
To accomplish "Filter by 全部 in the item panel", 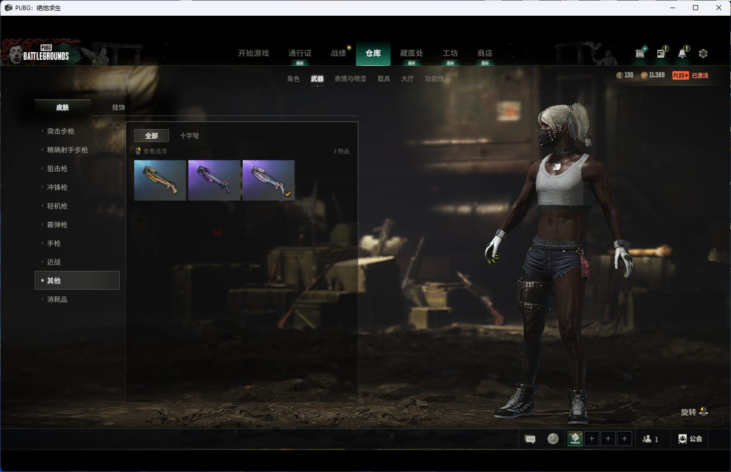I will pyautogui.click(x=152, y=136).
